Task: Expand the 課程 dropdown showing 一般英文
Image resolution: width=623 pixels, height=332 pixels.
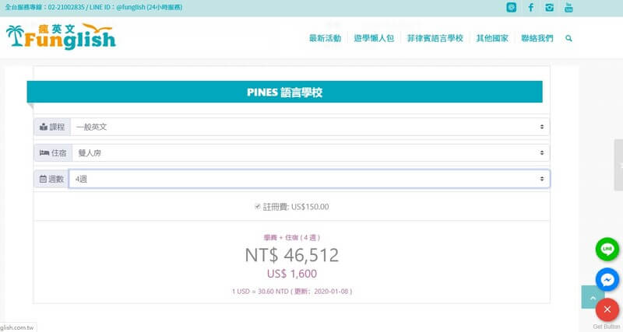Action: tap(309, 127)
